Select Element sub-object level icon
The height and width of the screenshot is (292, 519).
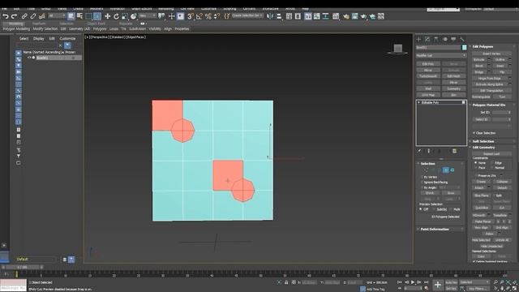click(453, 170)
